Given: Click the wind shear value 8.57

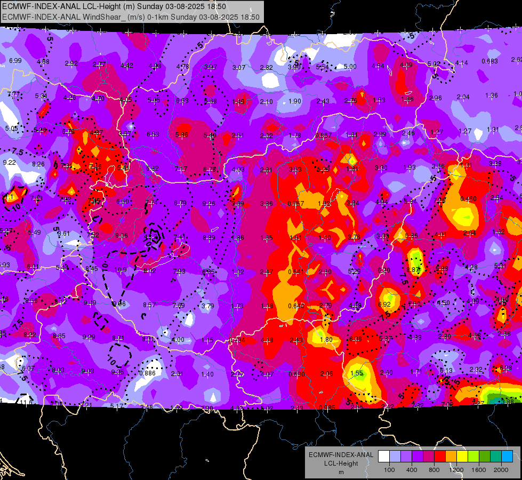Looking at the screenshot, I should [x=149, y=305].
